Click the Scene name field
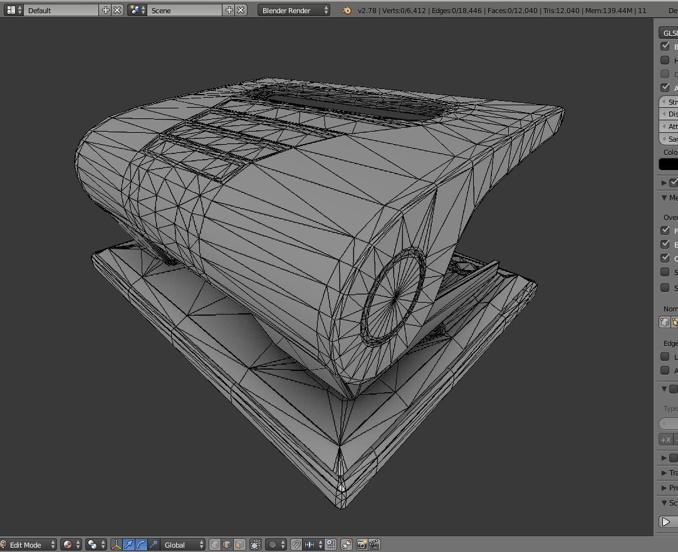This screenshot has width=678, height=552. click(185, 10)
